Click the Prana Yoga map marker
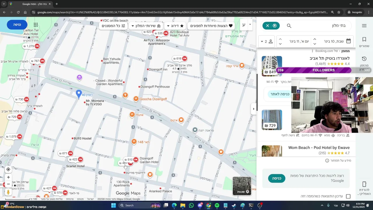This screenshot has width=373, height=210. 195,130
